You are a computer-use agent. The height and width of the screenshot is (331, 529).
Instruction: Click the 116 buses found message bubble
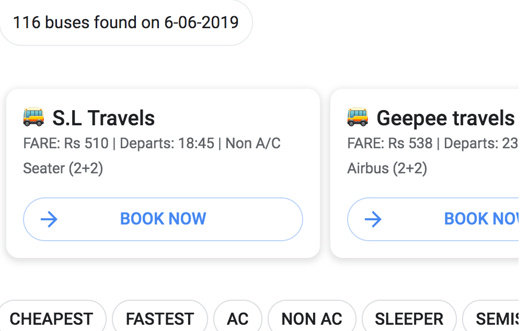(x=126, y=22)
